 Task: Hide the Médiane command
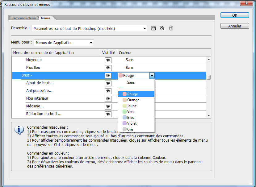108,106
